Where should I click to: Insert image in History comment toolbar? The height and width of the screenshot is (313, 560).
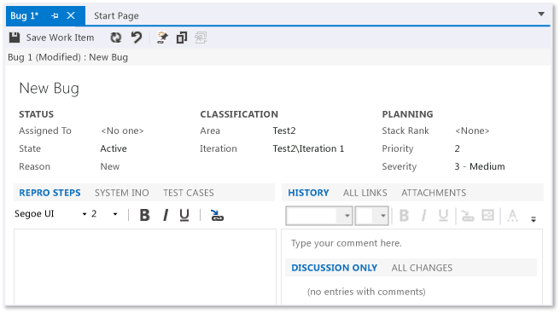click(x=487, y=215)
